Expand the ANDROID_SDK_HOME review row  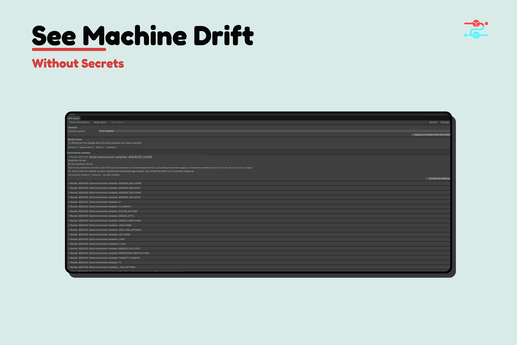258,193
